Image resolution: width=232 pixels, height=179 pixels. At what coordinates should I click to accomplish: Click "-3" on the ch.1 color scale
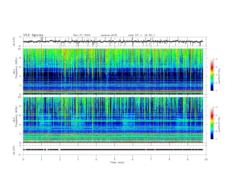click(216, 59)
